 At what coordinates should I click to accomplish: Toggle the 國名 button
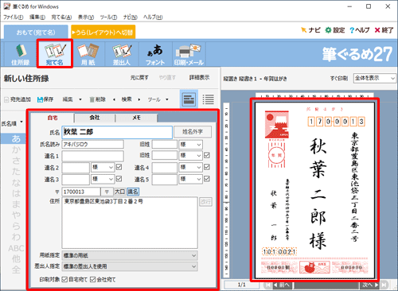pos(133,192)
